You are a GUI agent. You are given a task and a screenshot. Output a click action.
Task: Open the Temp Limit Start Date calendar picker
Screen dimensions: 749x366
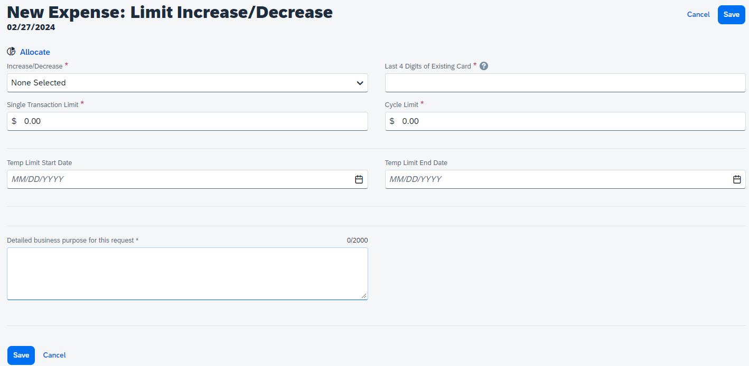pyautogui.click(x=359, y=179)
